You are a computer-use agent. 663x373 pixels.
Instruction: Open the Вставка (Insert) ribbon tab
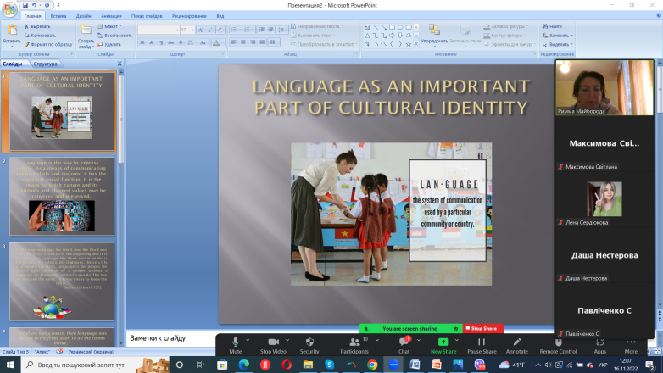click(58, 16)
